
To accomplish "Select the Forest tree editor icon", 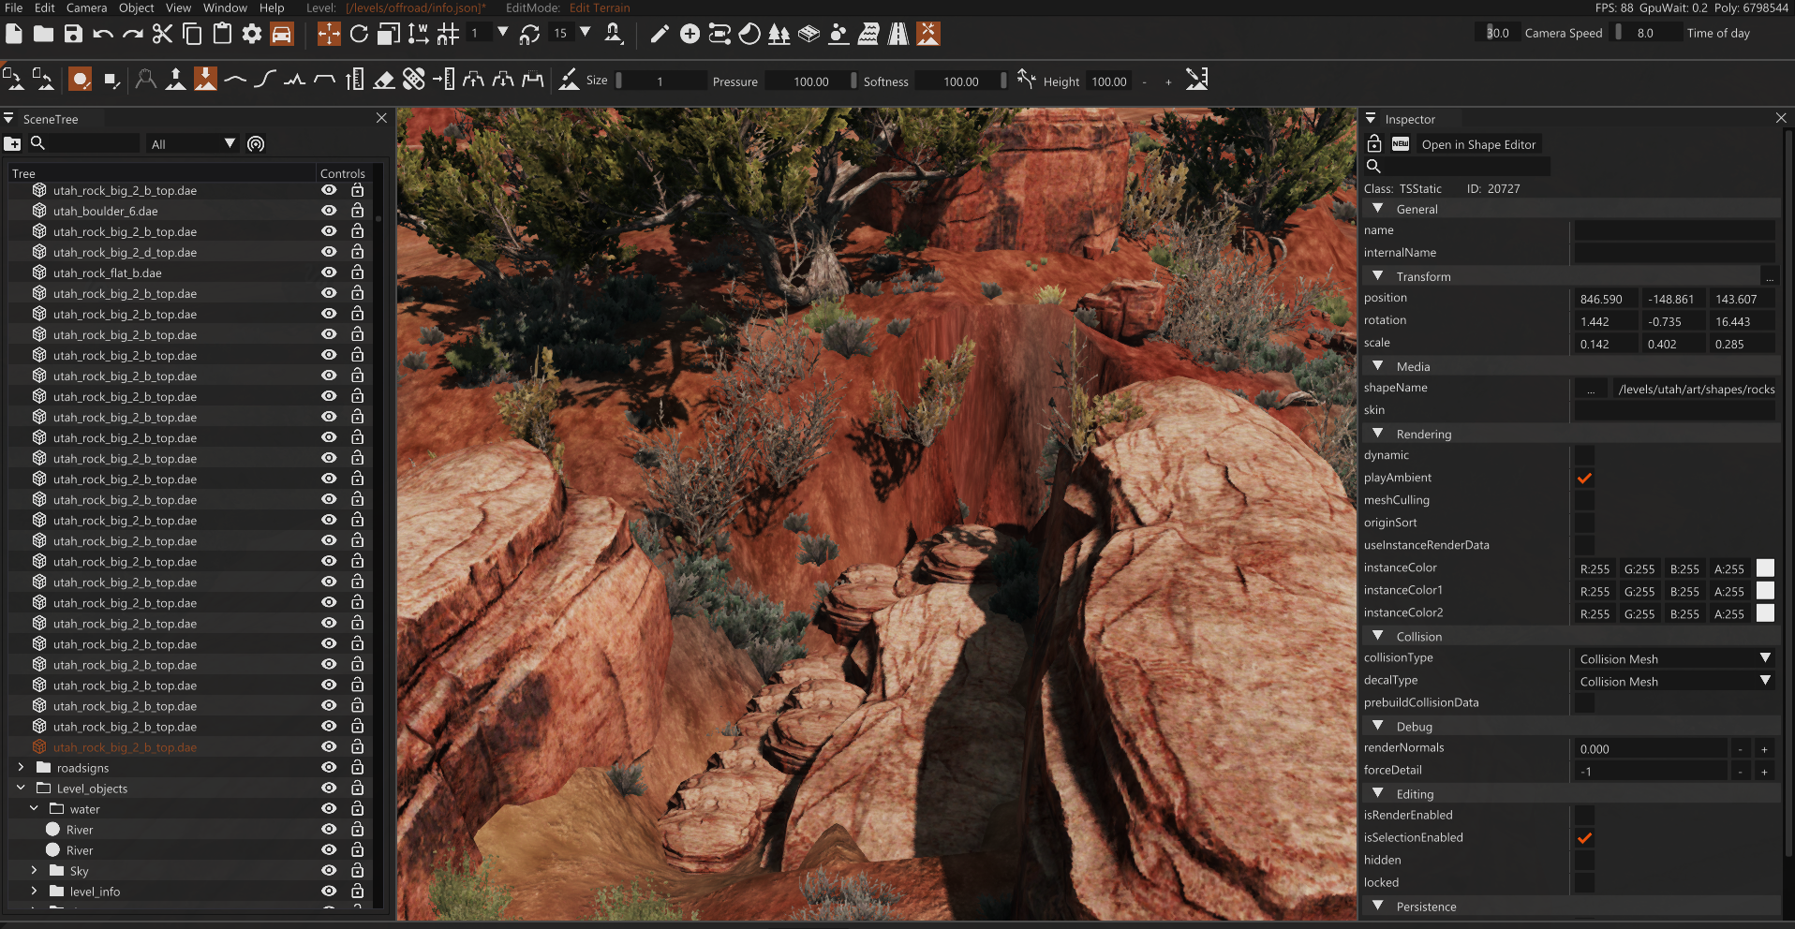I will (779, 34).
